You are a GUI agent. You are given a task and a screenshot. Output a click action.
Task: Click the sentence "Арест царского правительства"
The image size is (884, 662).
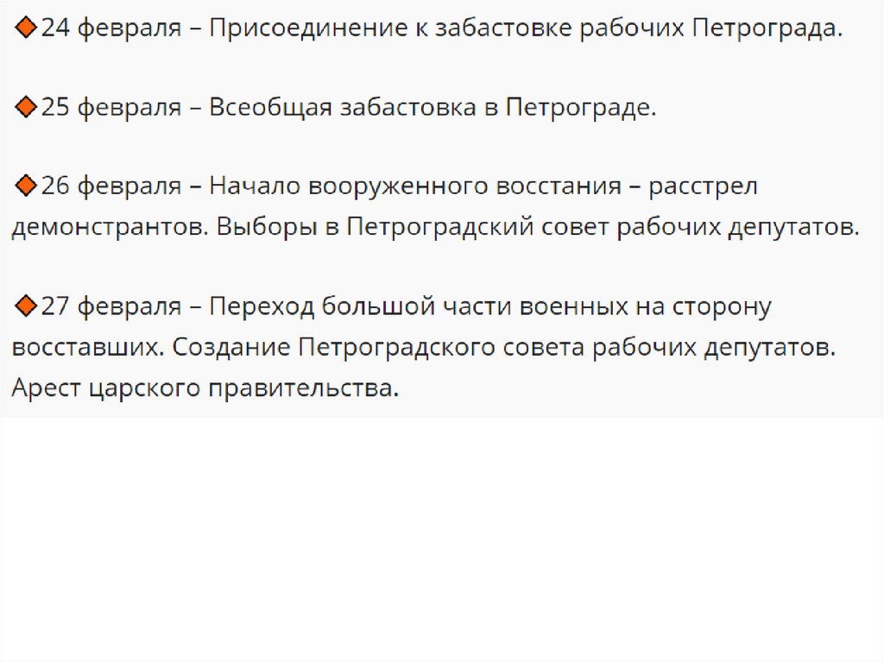205,388
